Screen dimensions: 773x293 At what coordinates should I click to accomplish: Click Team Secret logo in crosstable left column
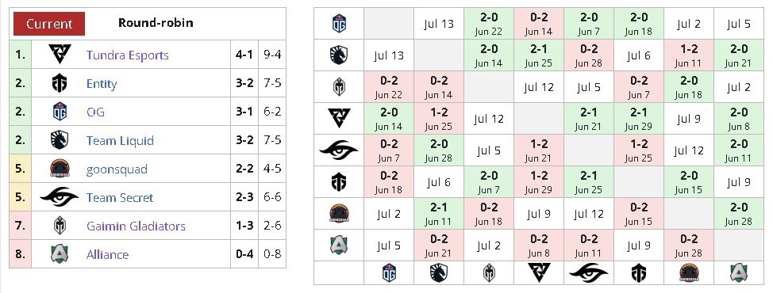pos(339,150)
